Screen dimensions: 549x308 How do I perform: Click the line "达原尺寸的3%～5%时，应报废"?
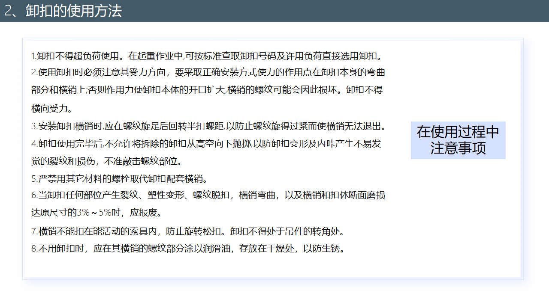pyautogui.click(x=97, y=213)
